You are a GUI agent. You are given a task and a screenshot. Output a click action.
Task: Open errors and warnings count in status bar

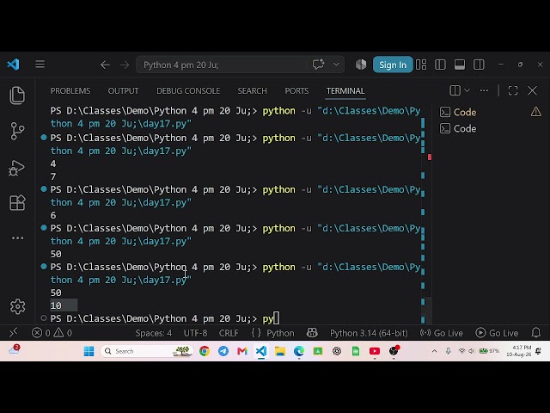[52, 333]
